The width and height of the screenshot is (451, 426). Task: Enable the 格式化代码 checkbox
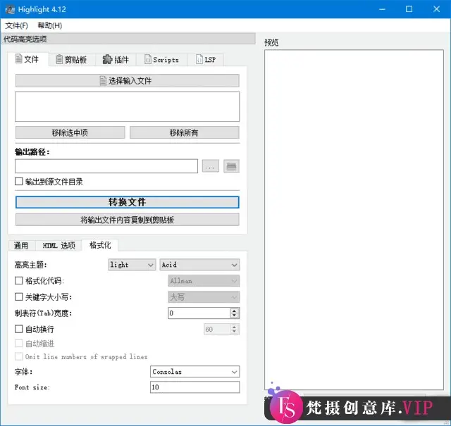tap(19, 280)
